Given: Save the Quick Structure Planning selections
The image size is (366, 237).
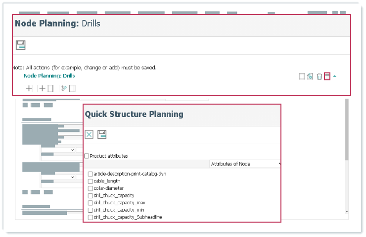Looking at the screenshot, I should coord(102,134).
